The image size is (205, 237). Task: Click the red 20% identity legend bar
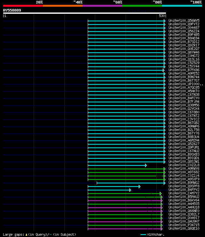[23, 6]
